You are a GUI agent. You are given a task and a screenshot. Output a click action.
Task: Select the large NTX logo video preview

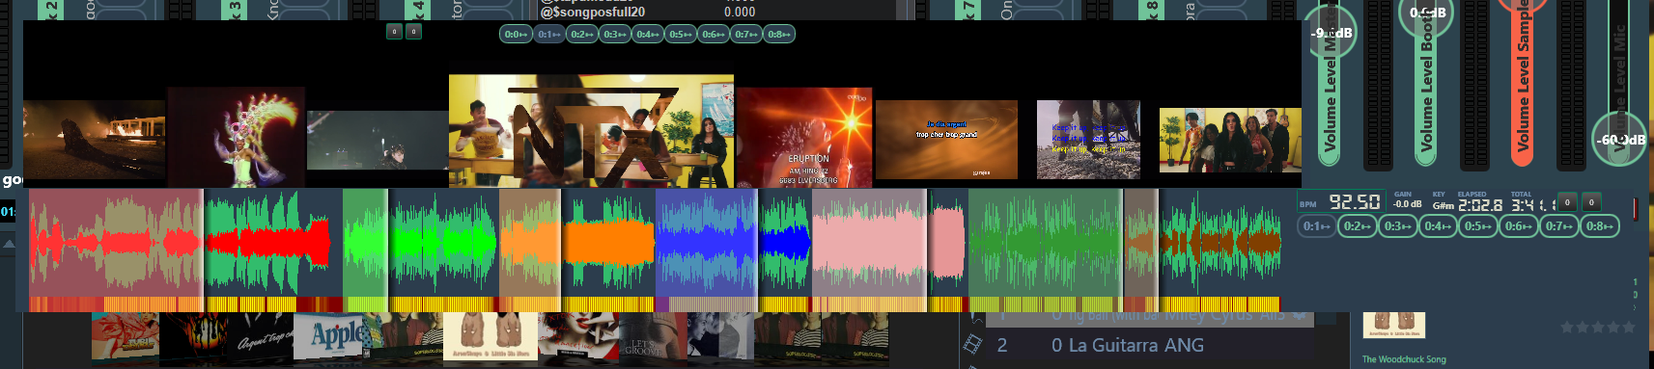coord(591,131)
